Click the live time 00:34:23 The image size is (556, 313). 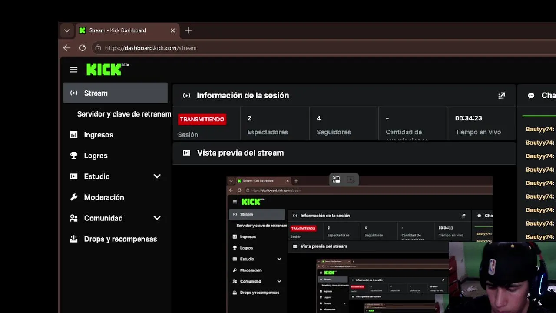point(469,118)
